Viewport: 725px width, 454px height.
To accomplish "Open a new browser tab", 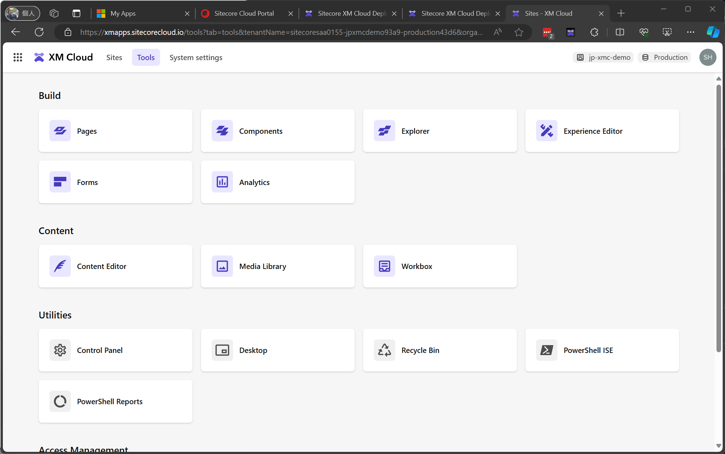I will coord(621,13).
